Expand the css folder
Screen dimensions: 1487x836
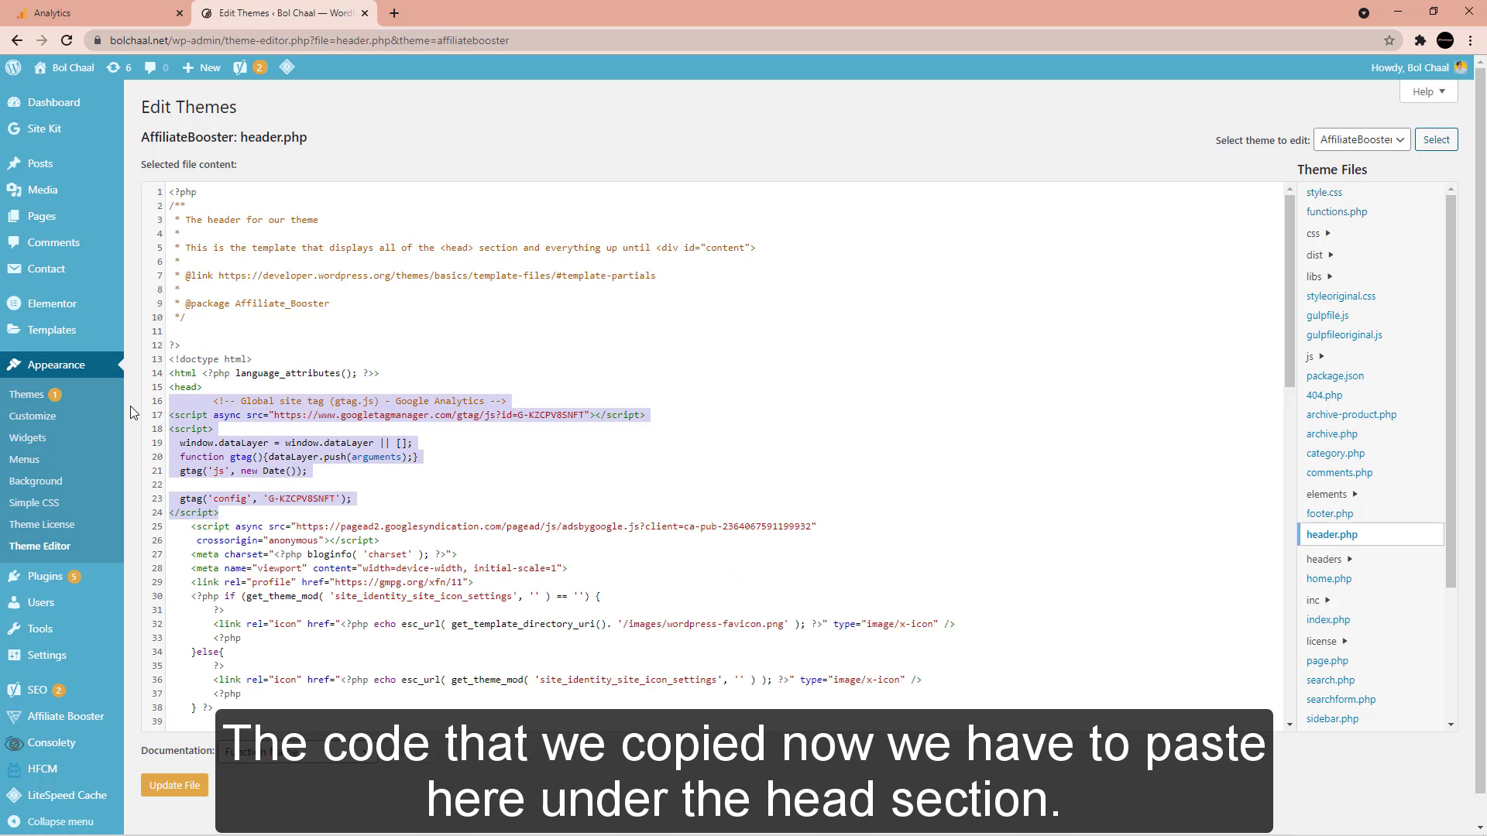click(x=1318, y=233)
